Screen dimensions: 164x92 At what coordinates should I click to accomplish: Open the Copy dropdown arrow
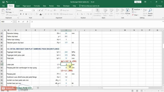(x=13, y=12)
